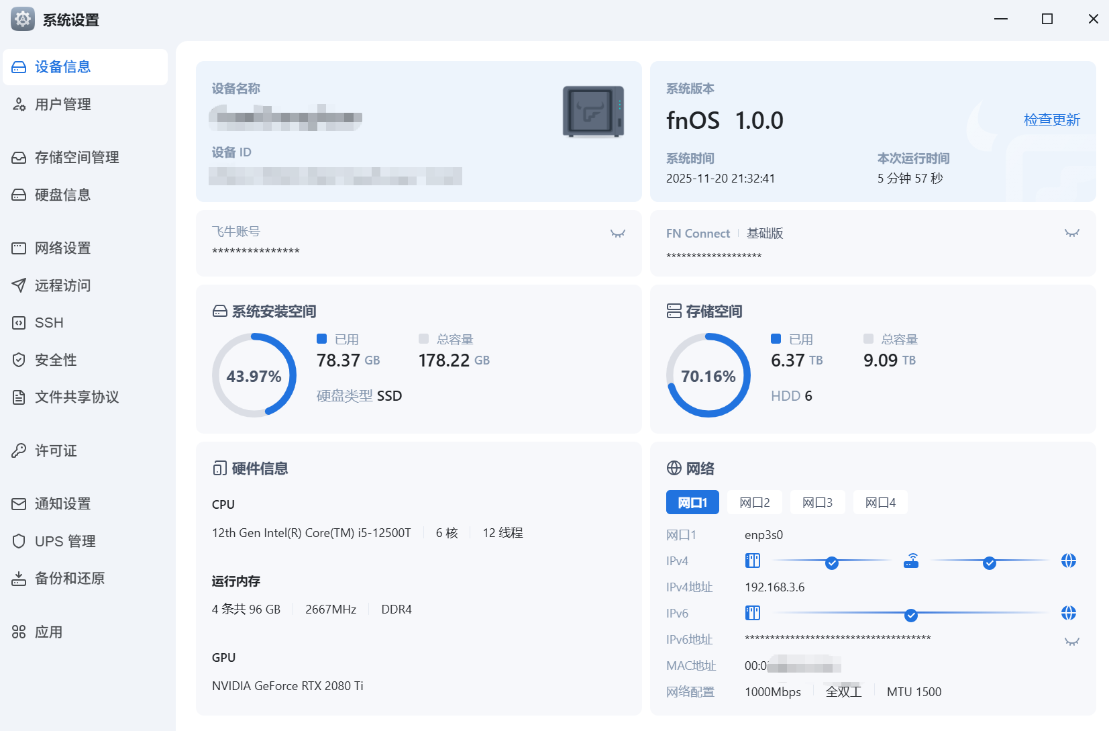The height and width of the screenshot is (731, 1109).
Task: Open the 安全性 security section
Action: [56, 360]
